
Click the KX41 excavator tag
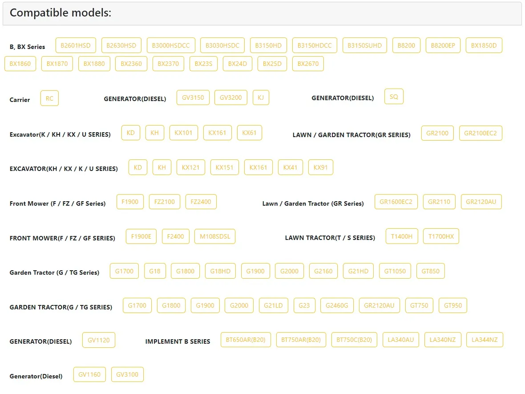[x=290, y=167]
